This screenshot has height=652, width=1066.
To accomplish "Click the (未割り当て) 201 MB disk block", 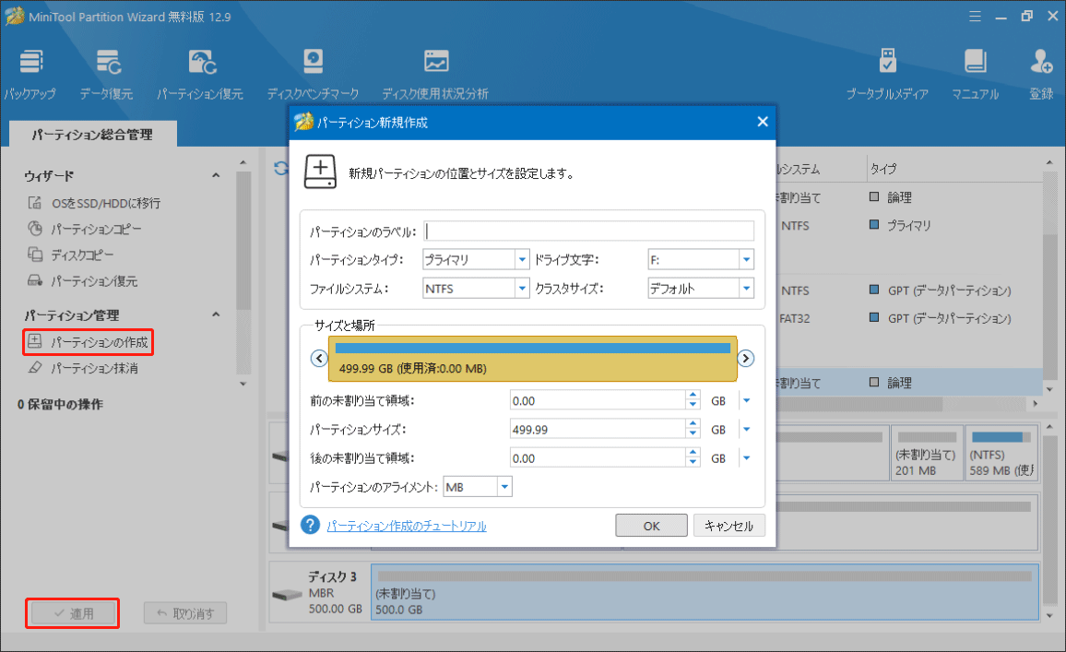I will [x=927, y=454].
